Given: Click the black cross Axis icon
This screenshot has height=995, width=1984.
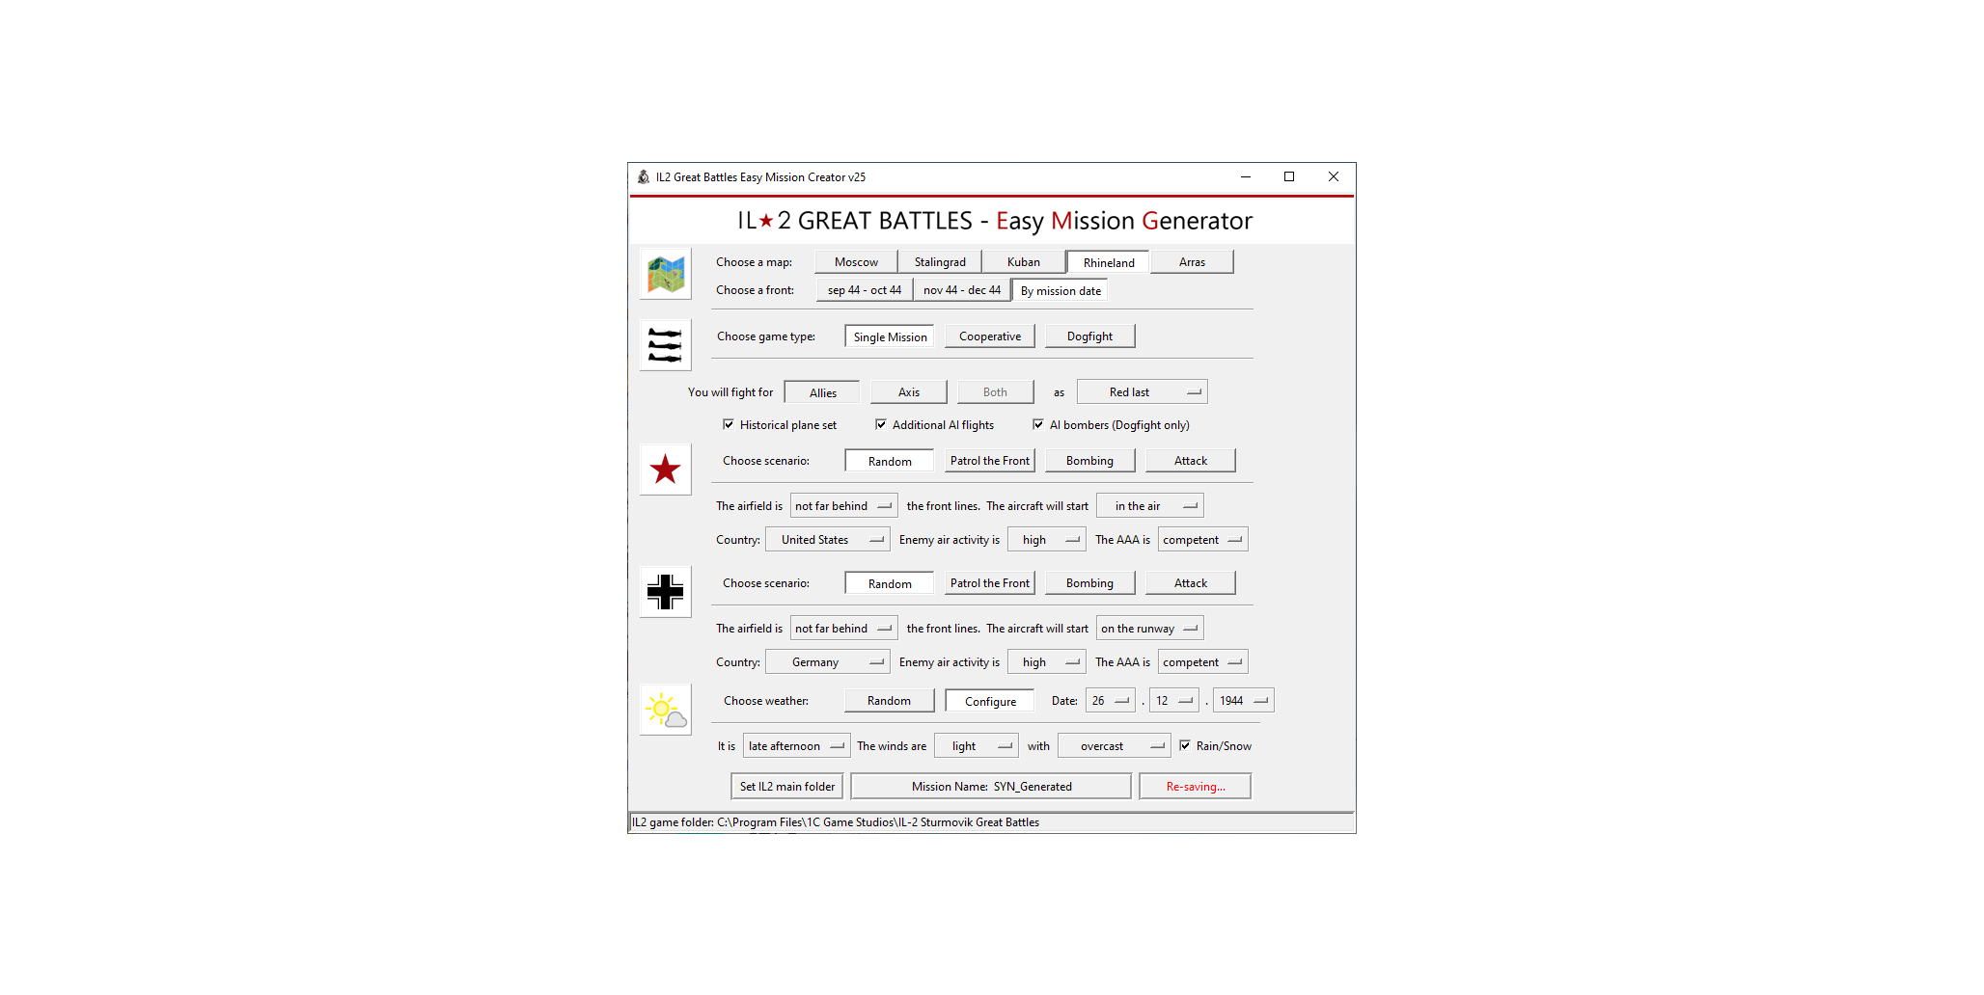Looking at the screenshot, I should (665, 592).
